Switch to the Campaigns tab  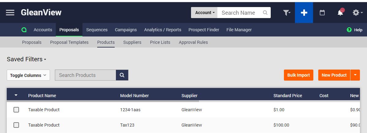(x=126, y=30)
